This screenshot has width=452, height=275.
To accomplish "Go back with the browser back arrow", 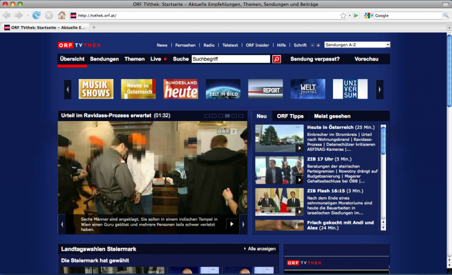I will point(7,15).
